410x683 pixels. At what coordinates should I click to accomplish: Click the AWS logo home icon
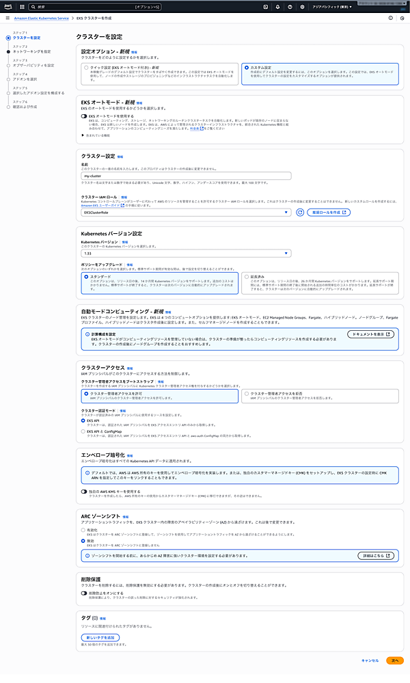[8, 6]
